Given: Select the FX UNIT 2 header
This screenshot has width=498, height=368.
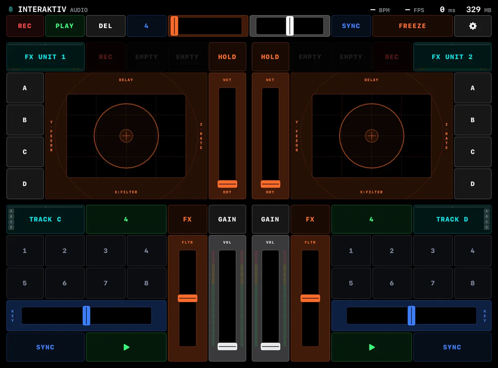Looking at the screenshot, I should (452, 57).
